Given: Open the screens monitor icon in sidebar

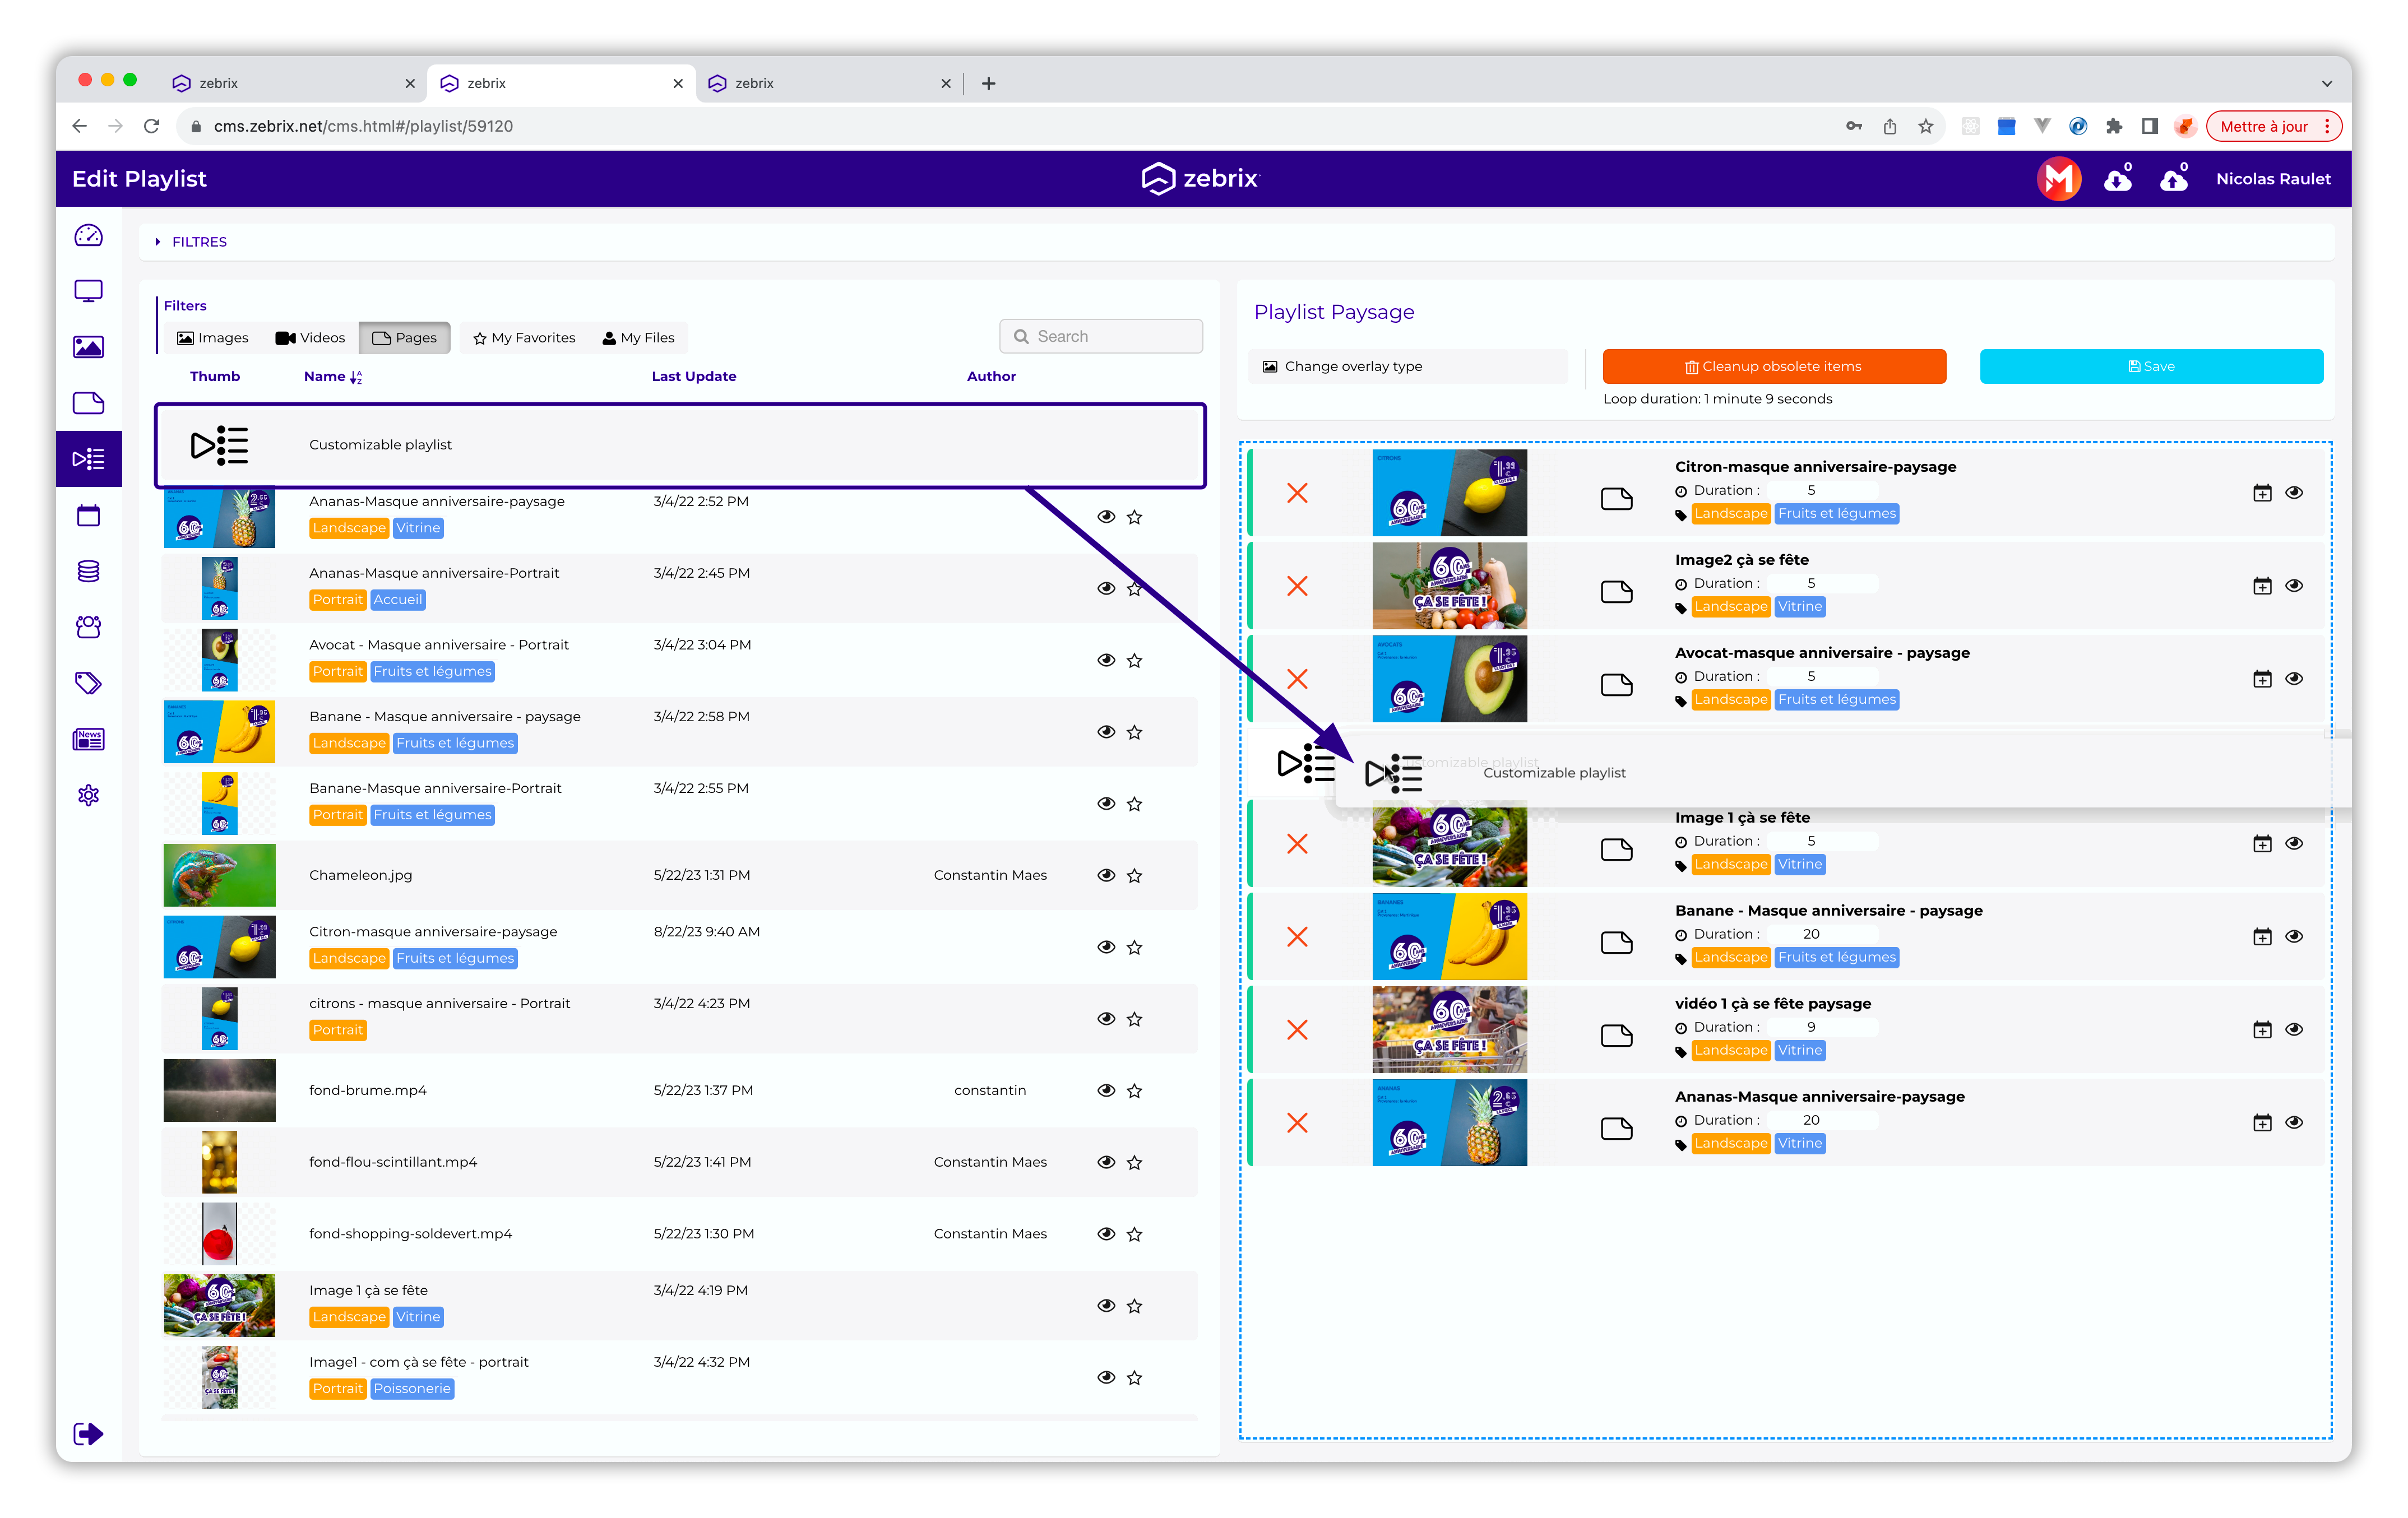Looking at the screenshot, I should coord(88,291).
